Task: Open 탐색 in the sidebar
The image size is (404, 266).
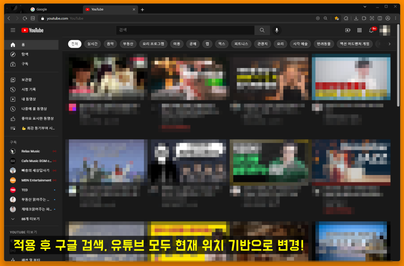Action: pos(31,54)
